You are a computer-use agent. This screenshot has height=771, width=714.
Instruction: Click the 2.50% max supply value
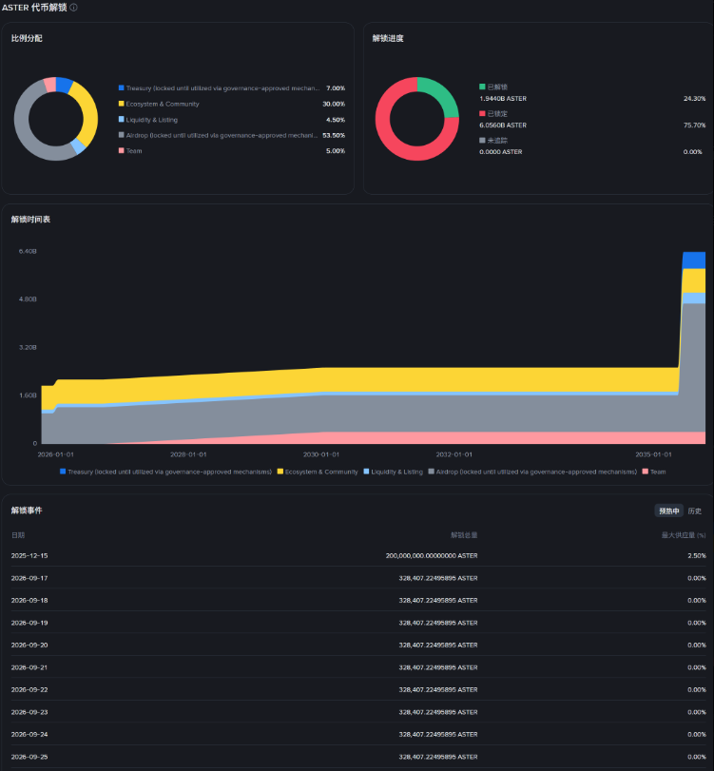[x=697, y=555]
